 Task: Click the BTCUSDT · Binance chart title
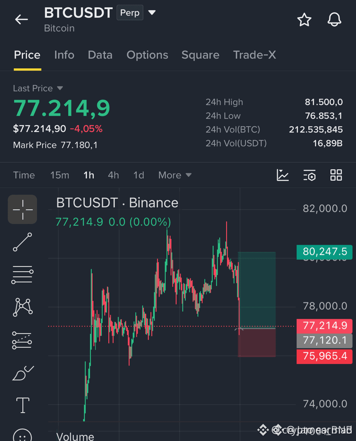pyautogui.click(x=117, y=203)
